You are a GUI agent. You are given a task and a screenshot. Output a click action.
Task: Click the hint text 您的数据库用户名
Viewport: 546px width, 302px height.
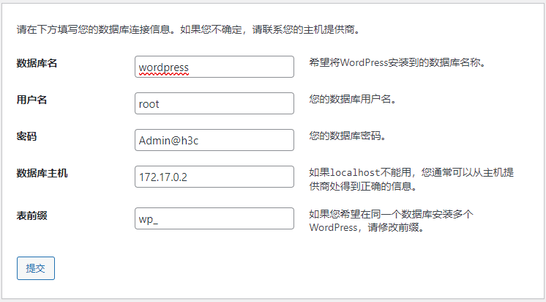pos(353,100)
